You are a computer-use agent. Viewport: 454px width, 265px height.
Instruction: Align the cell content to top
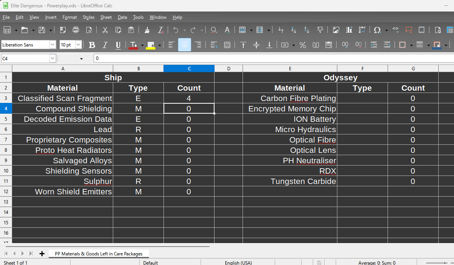click(x=243, y=45)
